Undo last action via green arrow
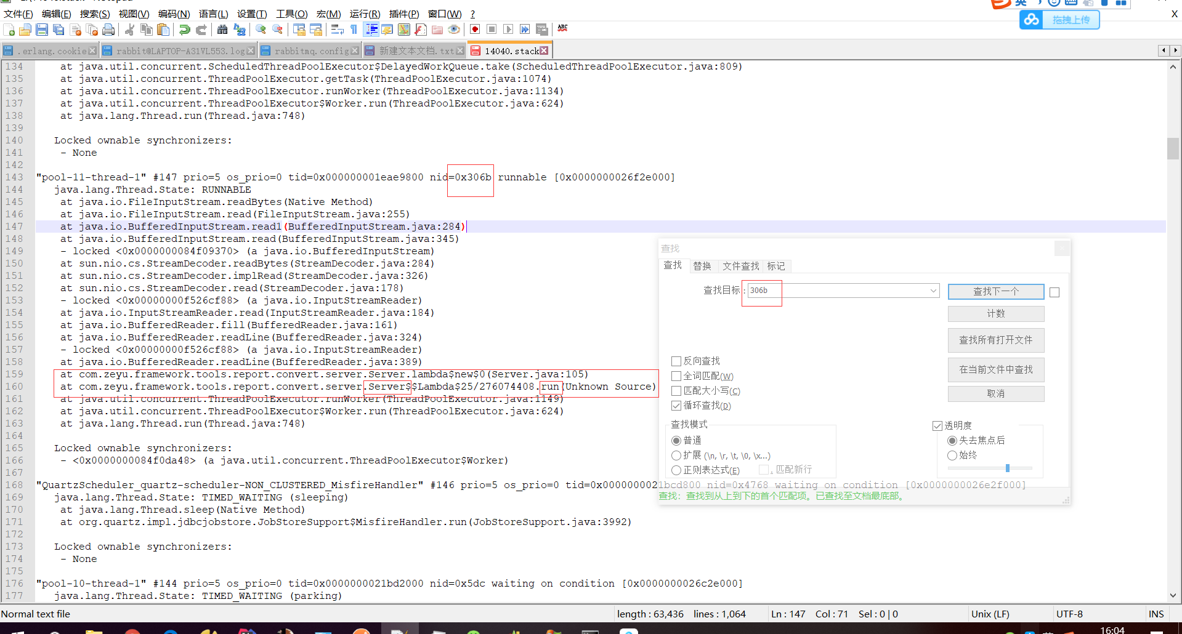1182x634 pixels. 184,30
